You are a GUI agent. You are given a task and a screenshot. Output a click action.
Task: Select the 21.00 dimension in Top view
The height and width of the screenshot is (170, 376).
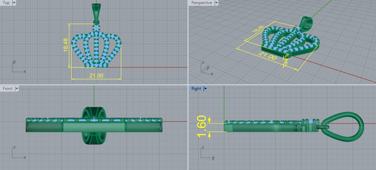pos(96,76)
